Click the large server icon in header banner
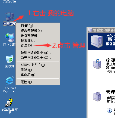This screenshot has width=115, height=118. coord(97,42)
